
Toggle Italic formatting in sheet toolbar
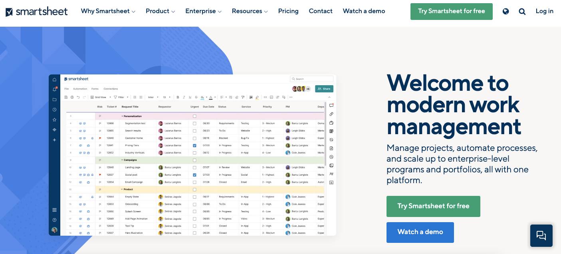(184, 97)
